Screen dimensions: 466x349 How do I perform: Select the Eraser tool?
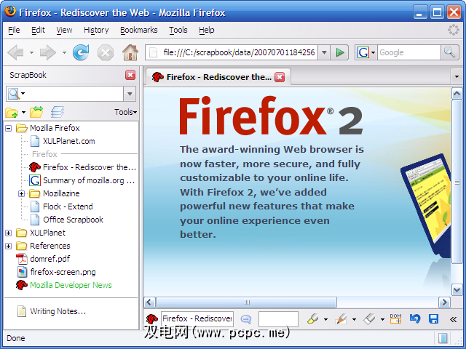tap(369, 319)
